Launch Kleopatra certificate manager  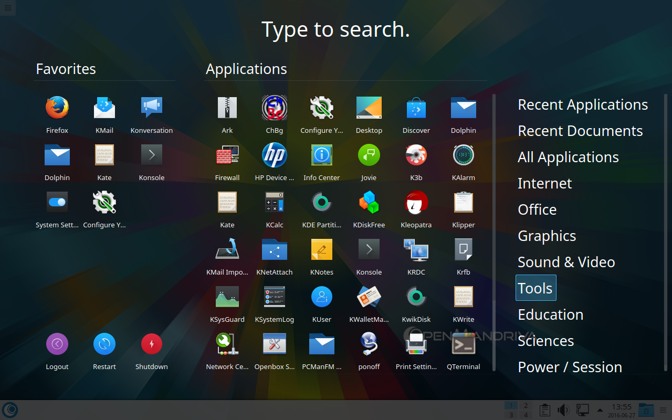tap(416, 203)
